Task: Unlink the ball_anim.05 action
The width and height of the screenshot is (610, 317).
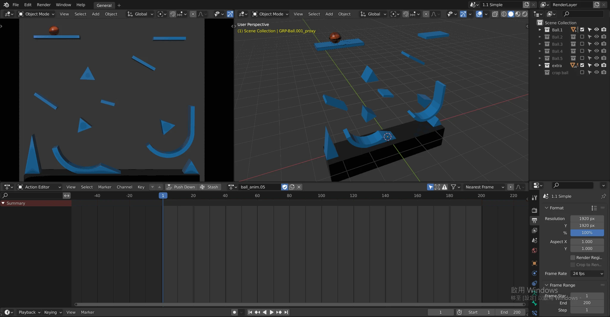Action: point(299,187)
